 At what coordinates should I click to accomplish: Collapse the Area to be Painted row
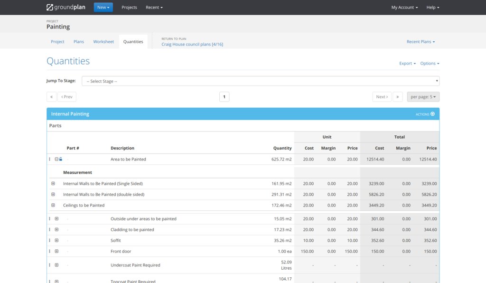[56, 160]
